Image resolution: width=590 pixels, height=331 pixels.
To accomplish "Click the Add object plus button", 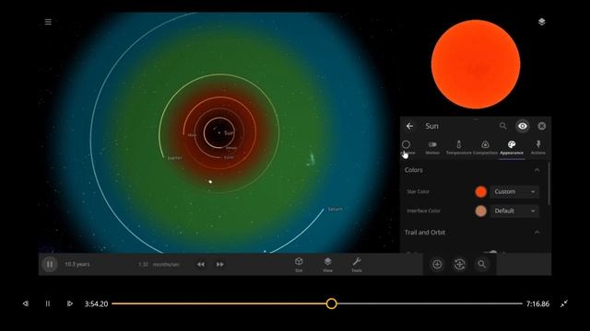I will (x=437, y=264).
